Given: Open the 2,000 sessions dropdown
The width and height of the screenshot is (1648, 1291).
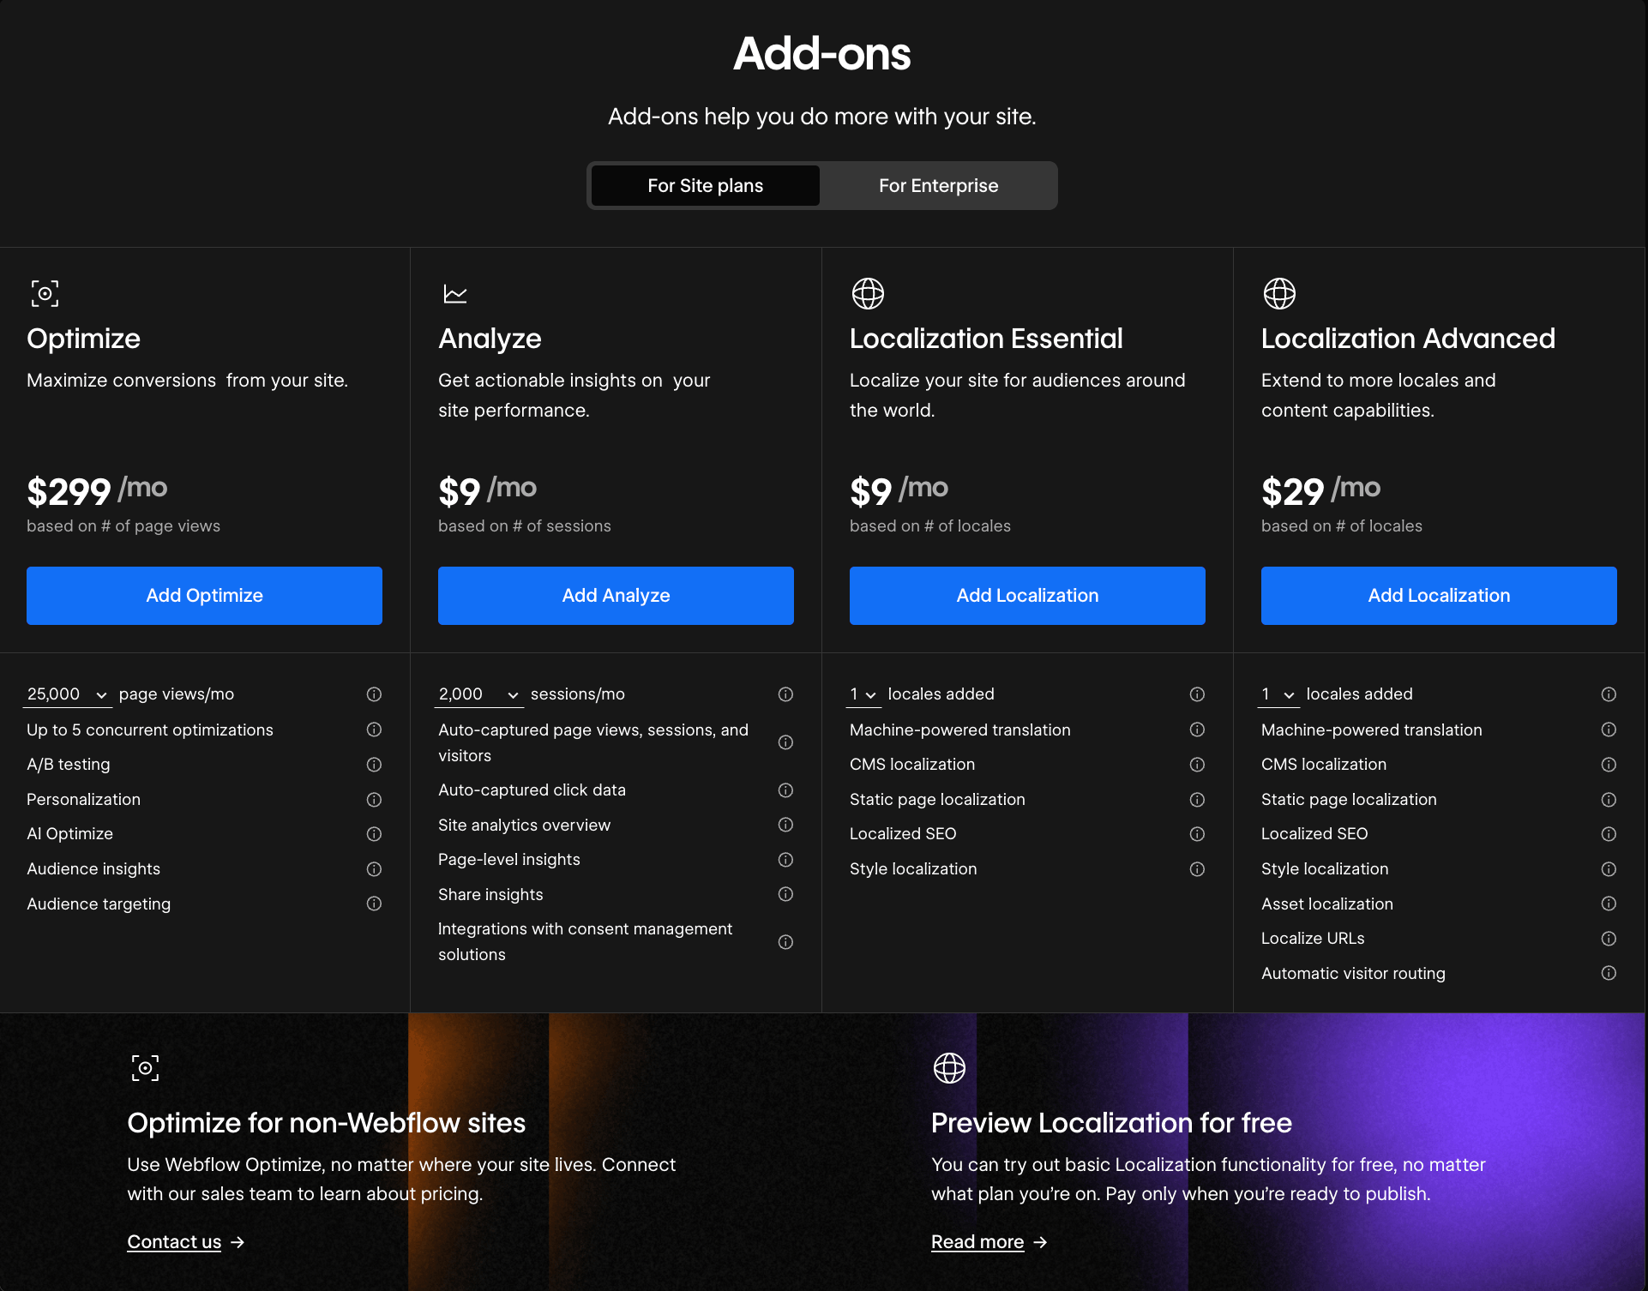Looking at the screenshot, I should [x=478, y=694].
